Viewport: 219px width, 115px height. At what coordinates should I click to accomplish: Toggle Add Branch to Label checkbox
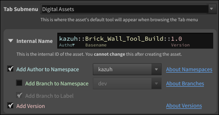(x=19, y=95)
